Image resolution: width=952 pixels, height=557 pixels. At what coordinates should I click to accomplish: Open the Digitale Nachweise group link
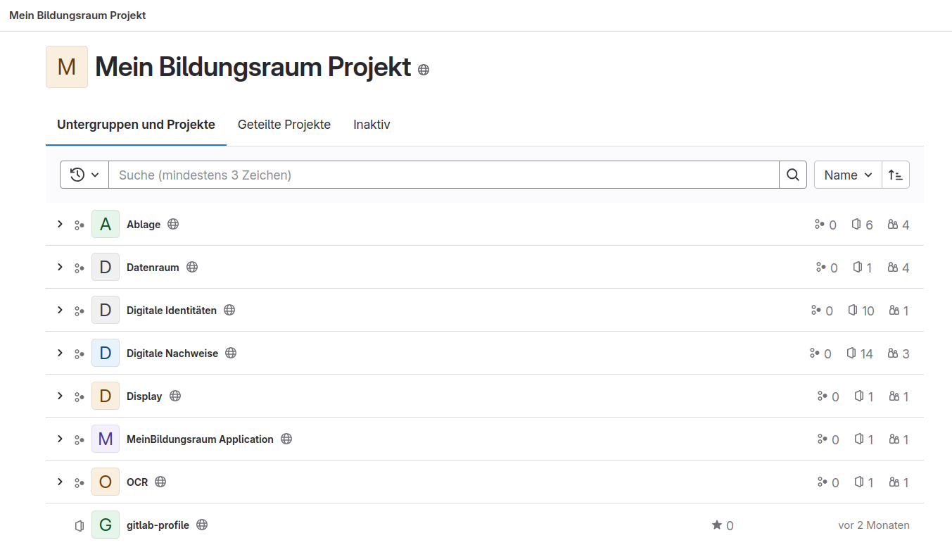(x=172, y=353)
